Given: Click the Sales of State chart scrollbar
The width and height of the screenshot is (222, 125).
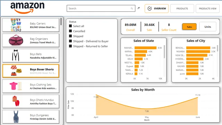Looking at the screenshot, I should (164, 52).
